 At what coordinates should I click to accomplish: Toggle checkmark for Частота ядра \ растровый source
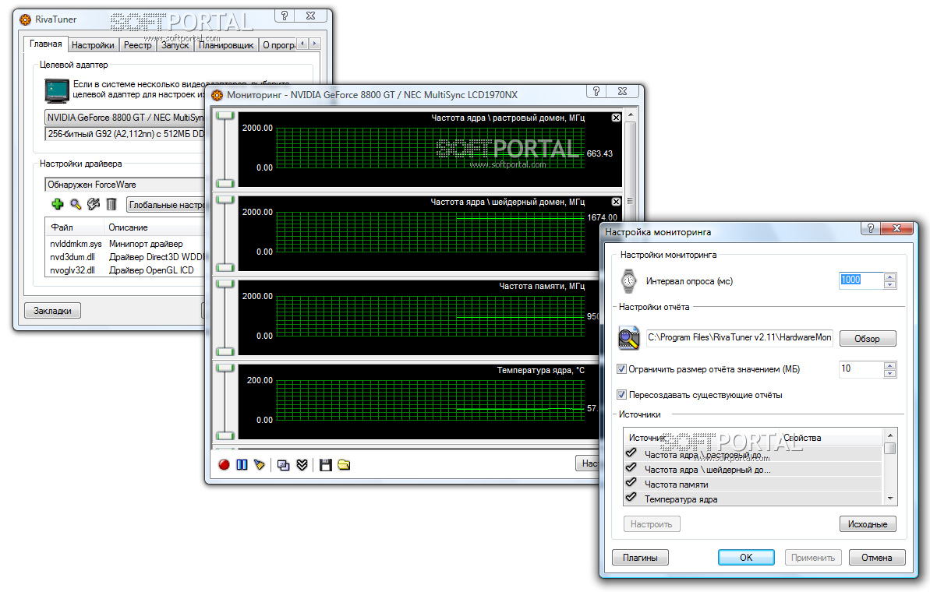point(631,454)
